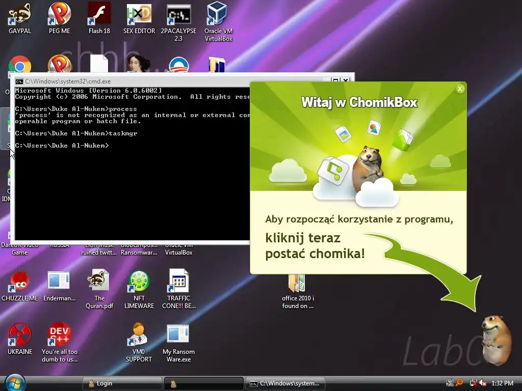
Task: Open the cmd.exe title bar system icon
Action: (19, 81)
